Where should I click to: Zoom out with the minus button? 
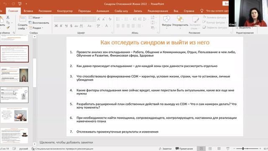point(234,148)
